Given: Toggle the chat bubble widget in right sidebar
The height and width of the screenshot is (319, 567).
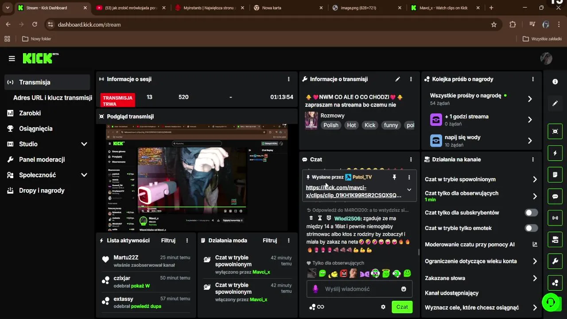Looking at the screenshot, I should click(555, 197).
